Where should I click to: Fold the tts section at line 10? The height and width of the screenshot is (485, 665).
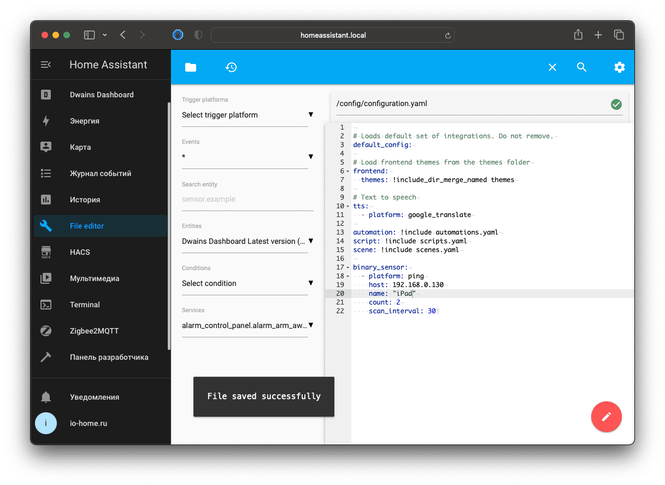tap(348, 206)
